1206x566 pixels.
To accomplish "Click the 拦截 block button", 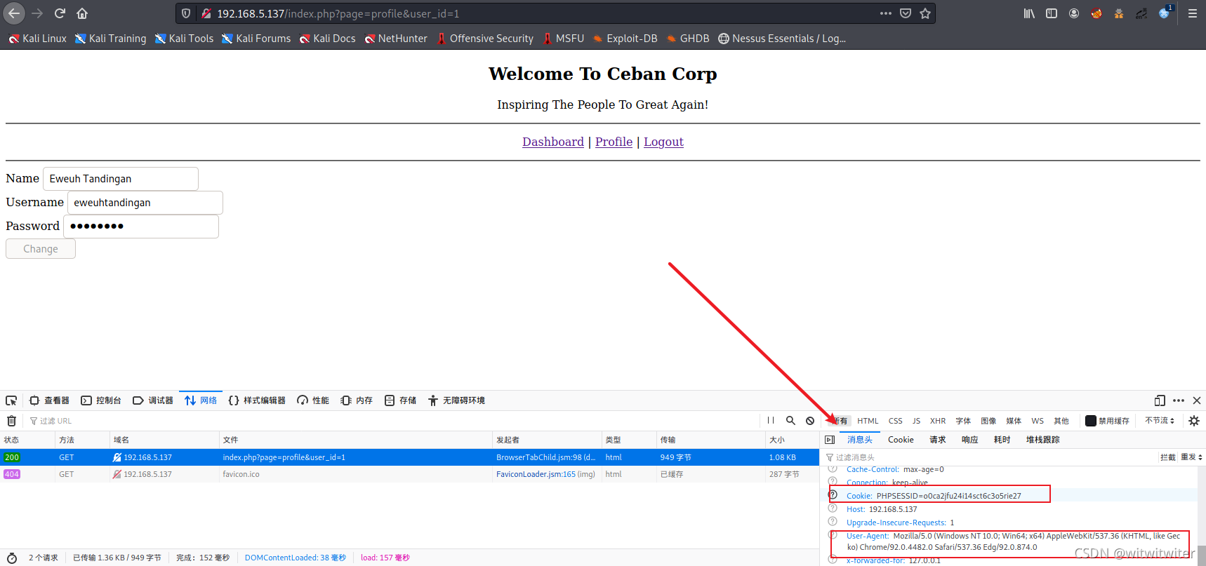I will click(x=1167, y=457).
